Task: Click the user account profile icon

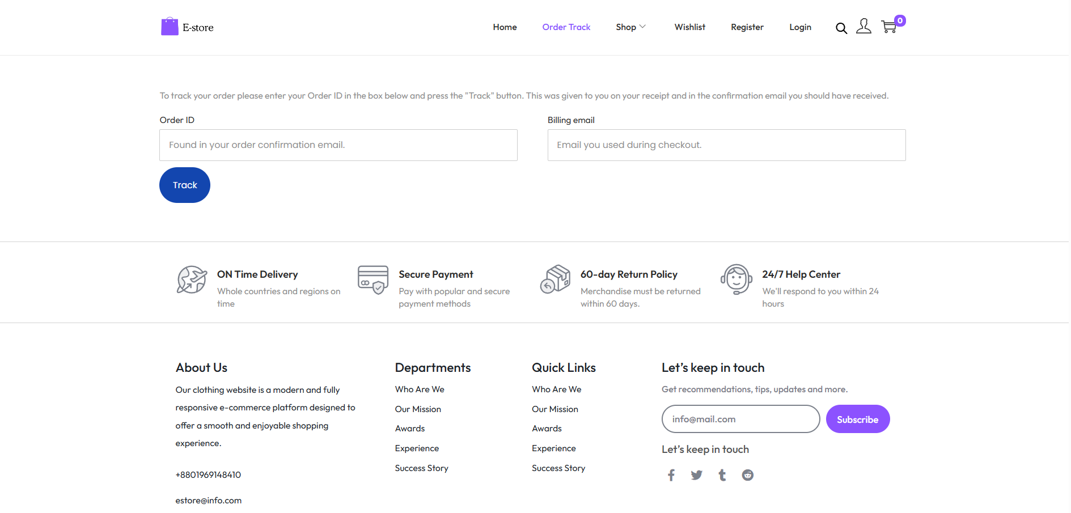Action: (863, 27)
